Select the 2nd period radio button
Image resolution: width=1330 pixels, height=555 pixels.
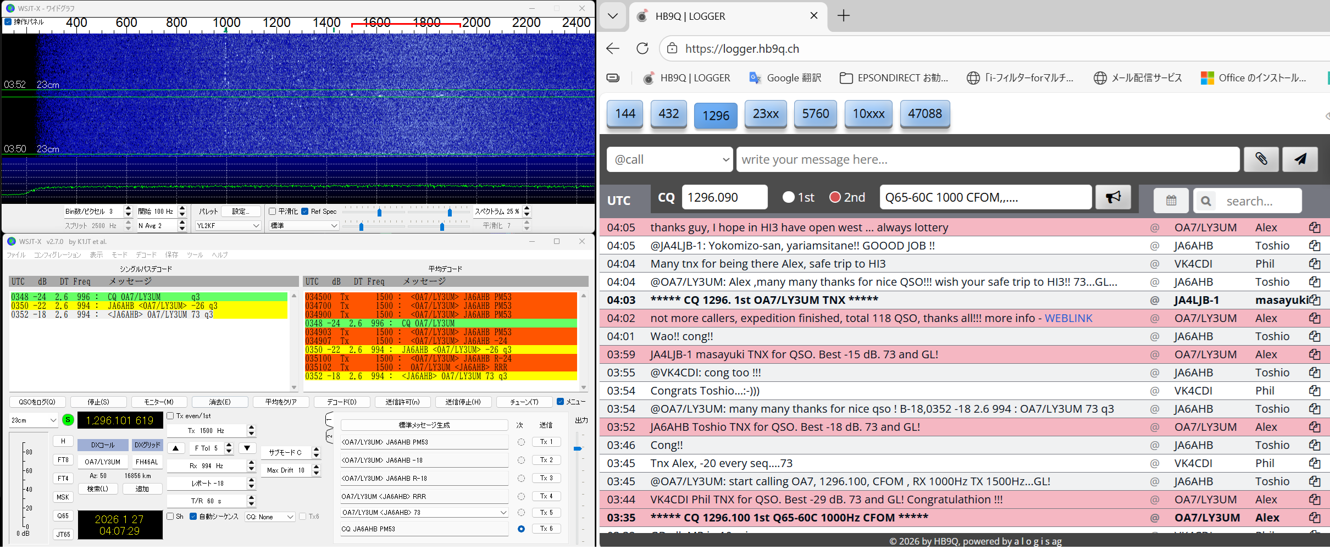coord(835,197)
